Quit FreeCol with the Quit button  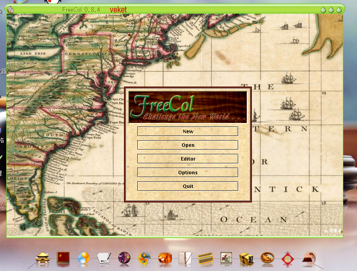click(188, 186)
